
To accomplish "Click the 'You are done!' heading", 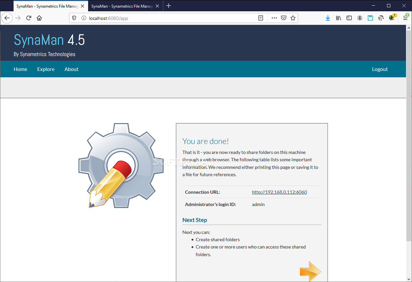I will 206,141.
